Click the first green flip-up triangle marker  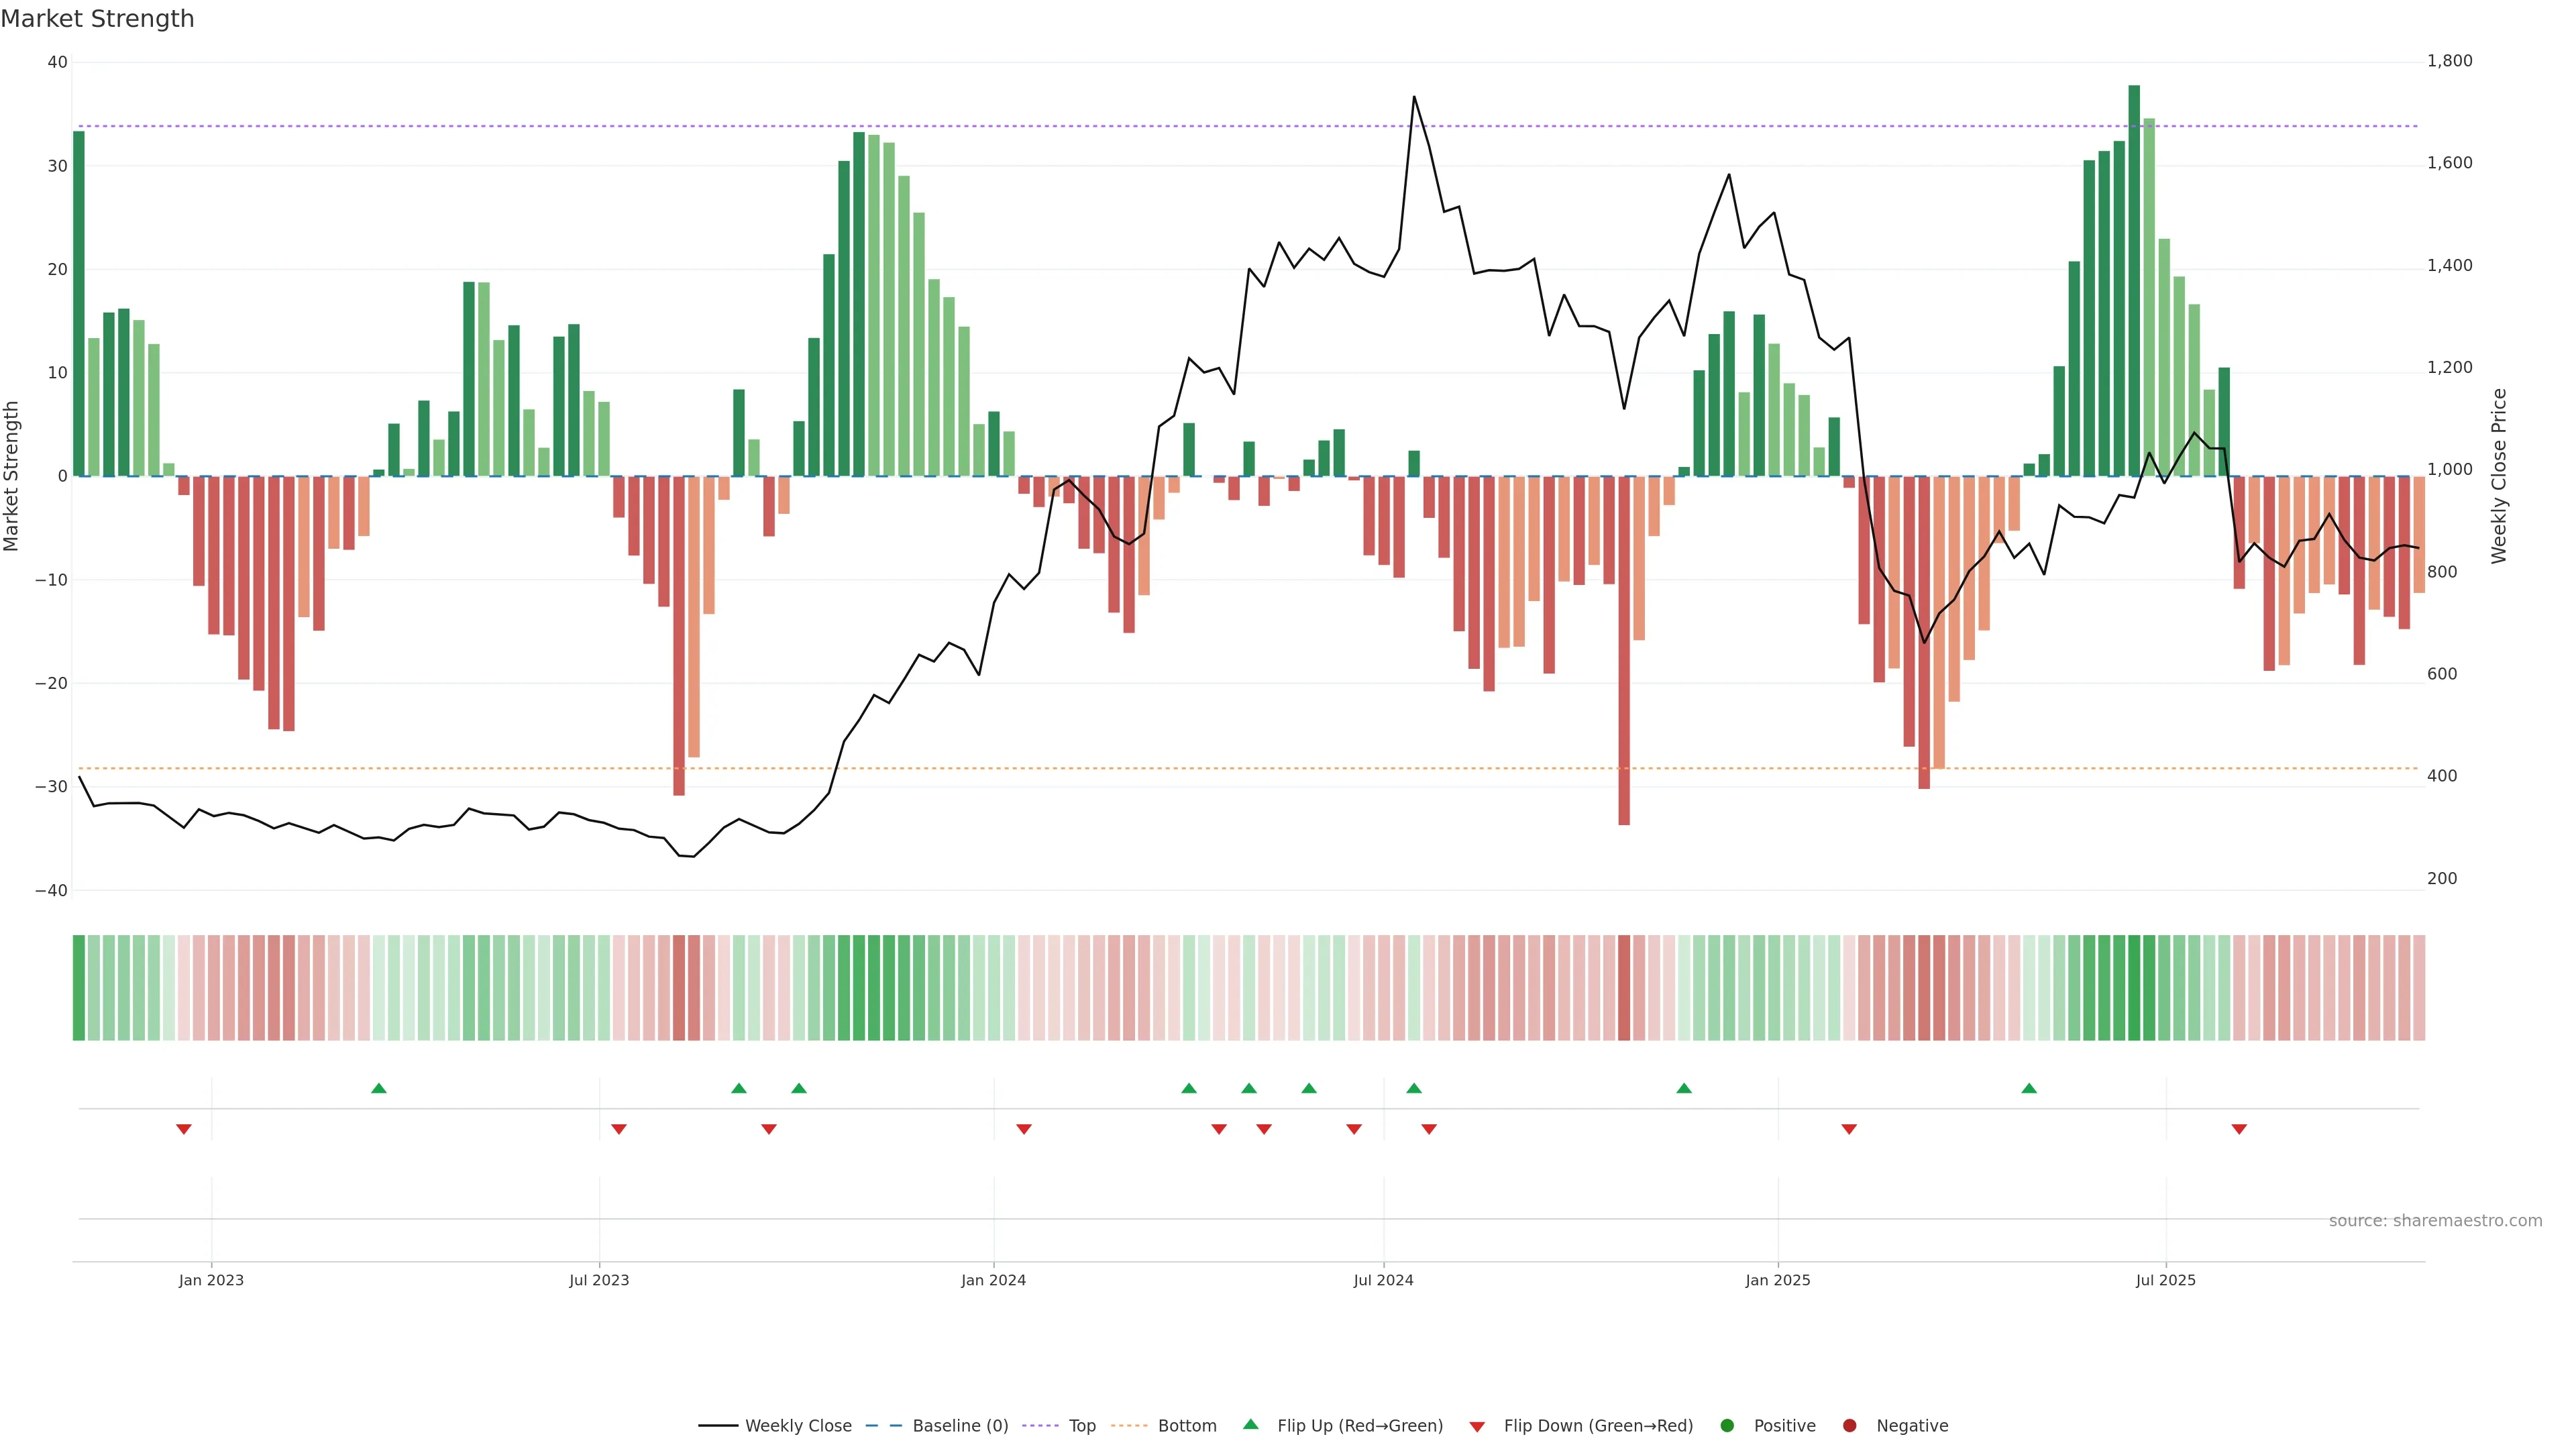(378, 1088)
